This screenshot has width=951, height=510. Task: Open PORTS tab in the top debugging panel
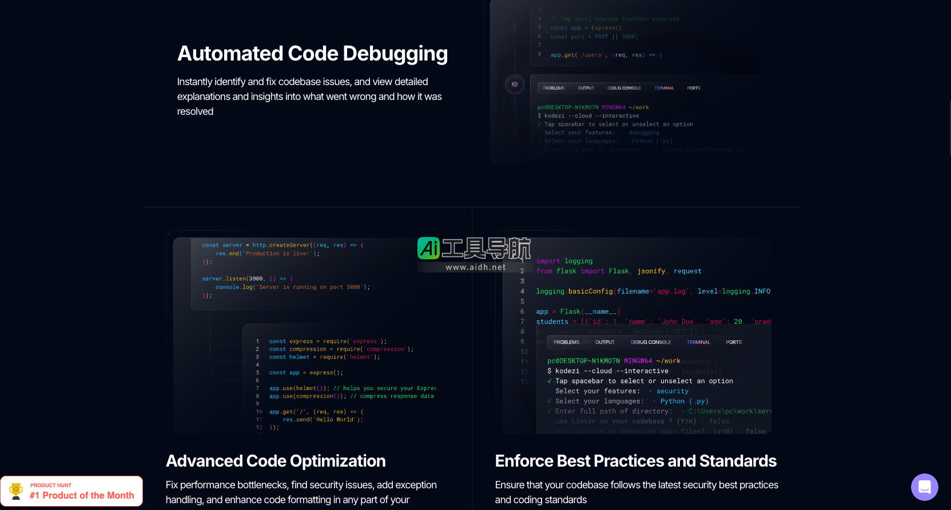click(694, 88)
